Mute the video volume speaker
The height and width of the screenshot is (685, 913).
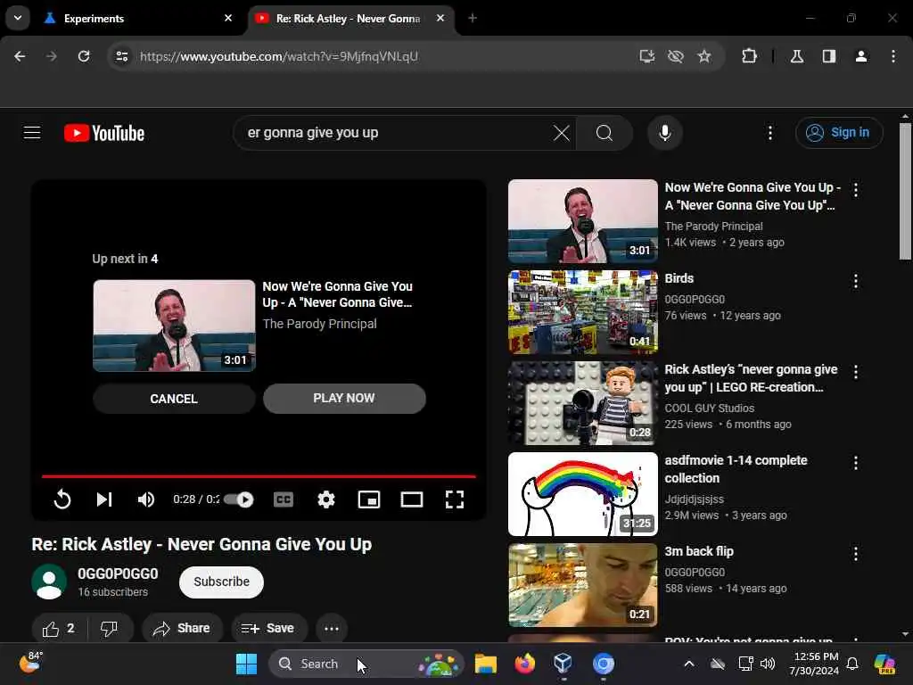pos(145,499)
